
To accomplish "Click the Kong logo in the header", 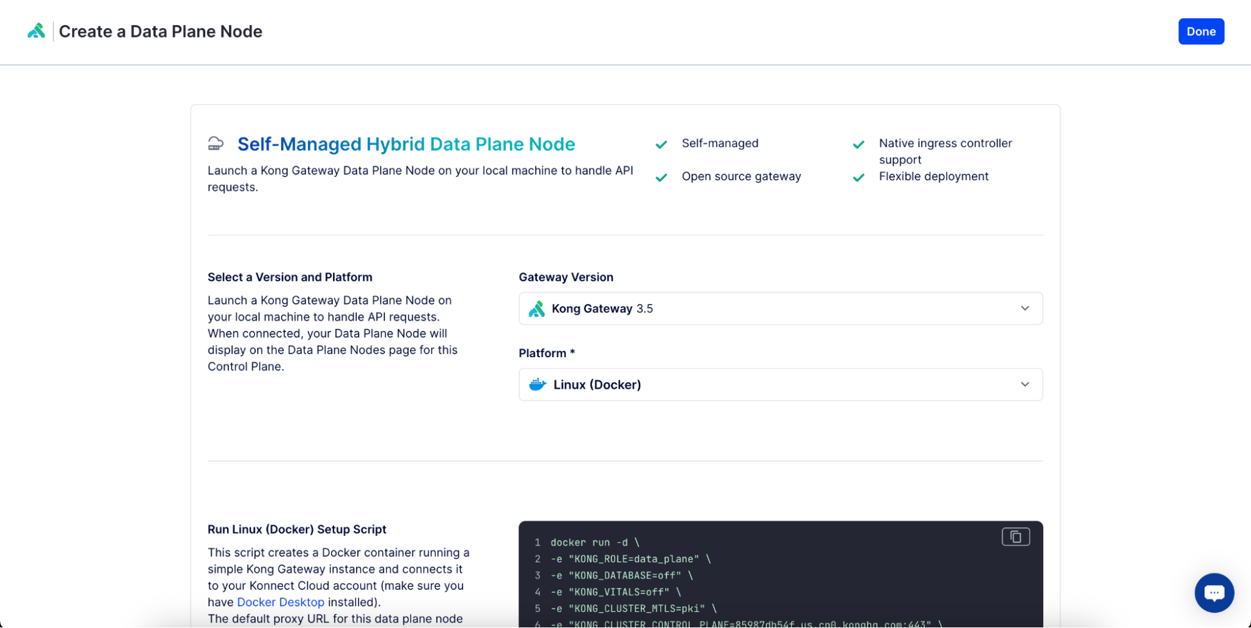I will click(x=36, y=31).
